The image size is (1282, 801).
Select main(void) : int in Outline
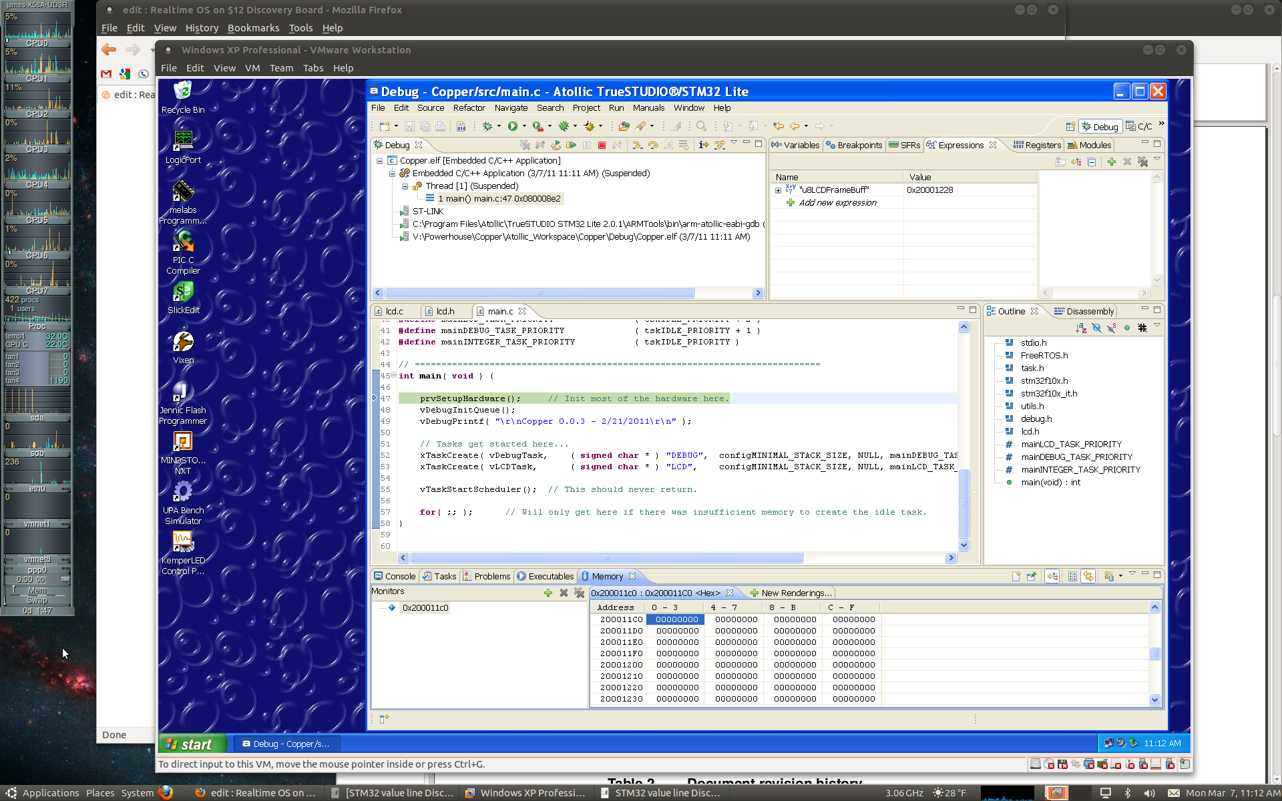(x=1050, y=482)
